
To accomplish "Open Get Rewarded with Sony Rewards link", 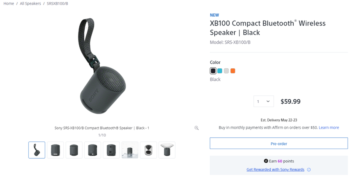I will [275, 170].
